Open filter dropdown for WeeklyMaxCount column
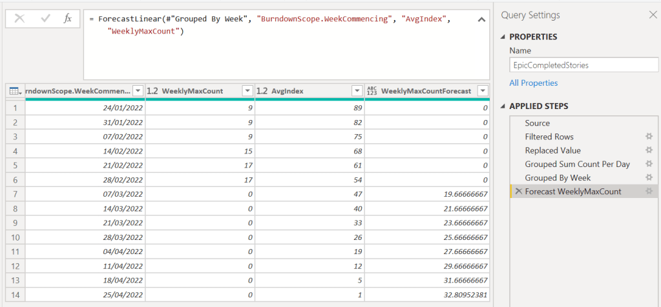 (246, 91)
